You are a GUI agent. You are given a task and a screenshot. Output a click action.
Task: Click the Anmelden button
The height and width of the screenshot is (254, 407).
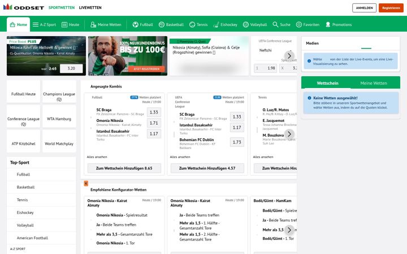tap(364, 8)
